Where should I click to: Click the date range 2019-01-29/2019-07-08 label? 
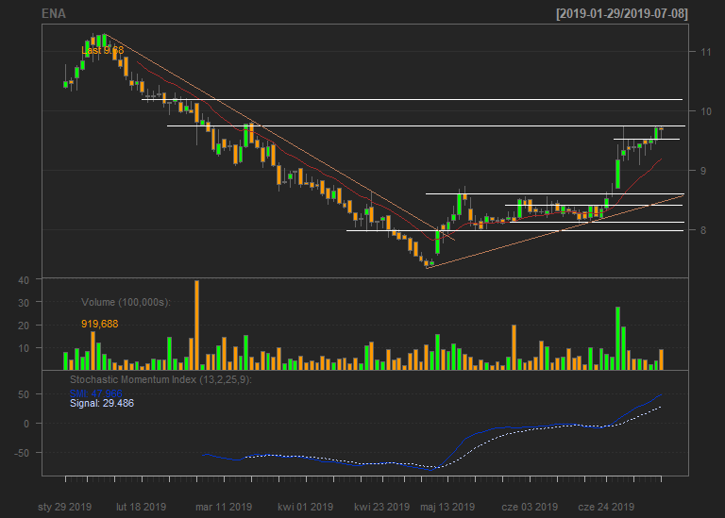(622, 14)
